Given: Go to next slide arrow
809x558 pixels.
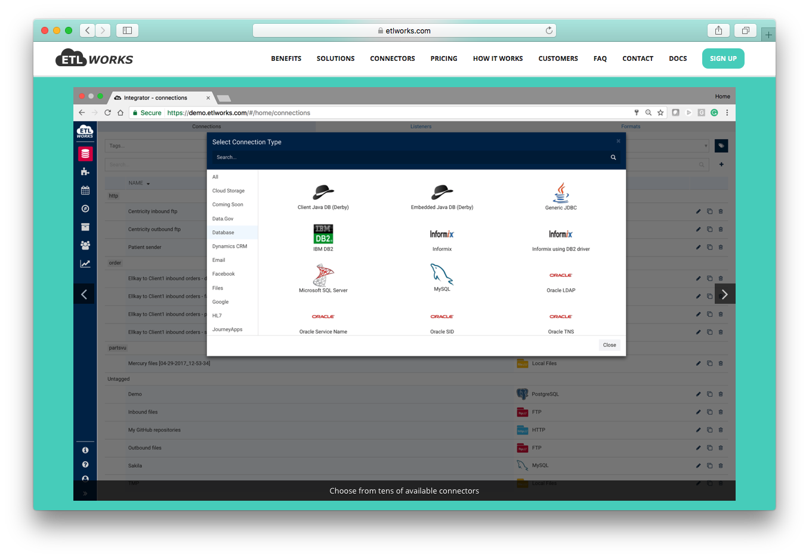Looking at the screenshot, I should [x=725, y=294].
